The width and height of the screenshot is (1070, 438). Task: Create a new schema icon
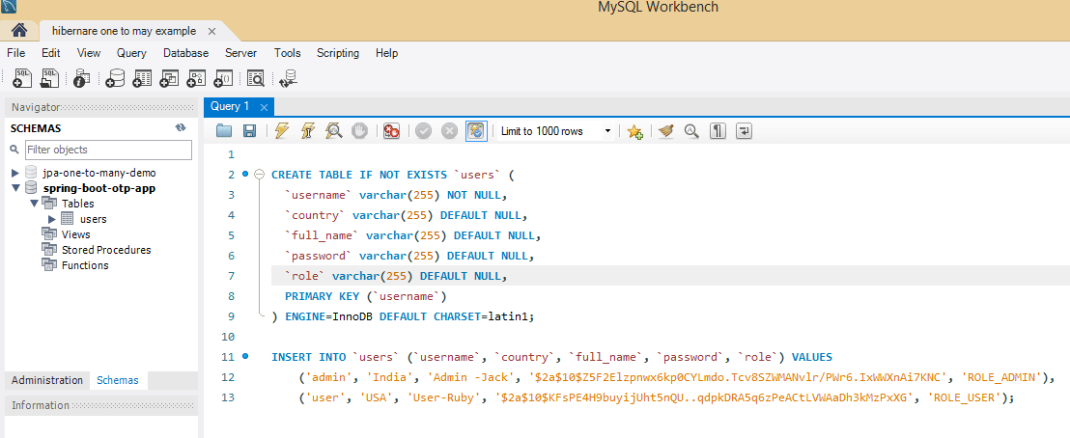(115, 78)
